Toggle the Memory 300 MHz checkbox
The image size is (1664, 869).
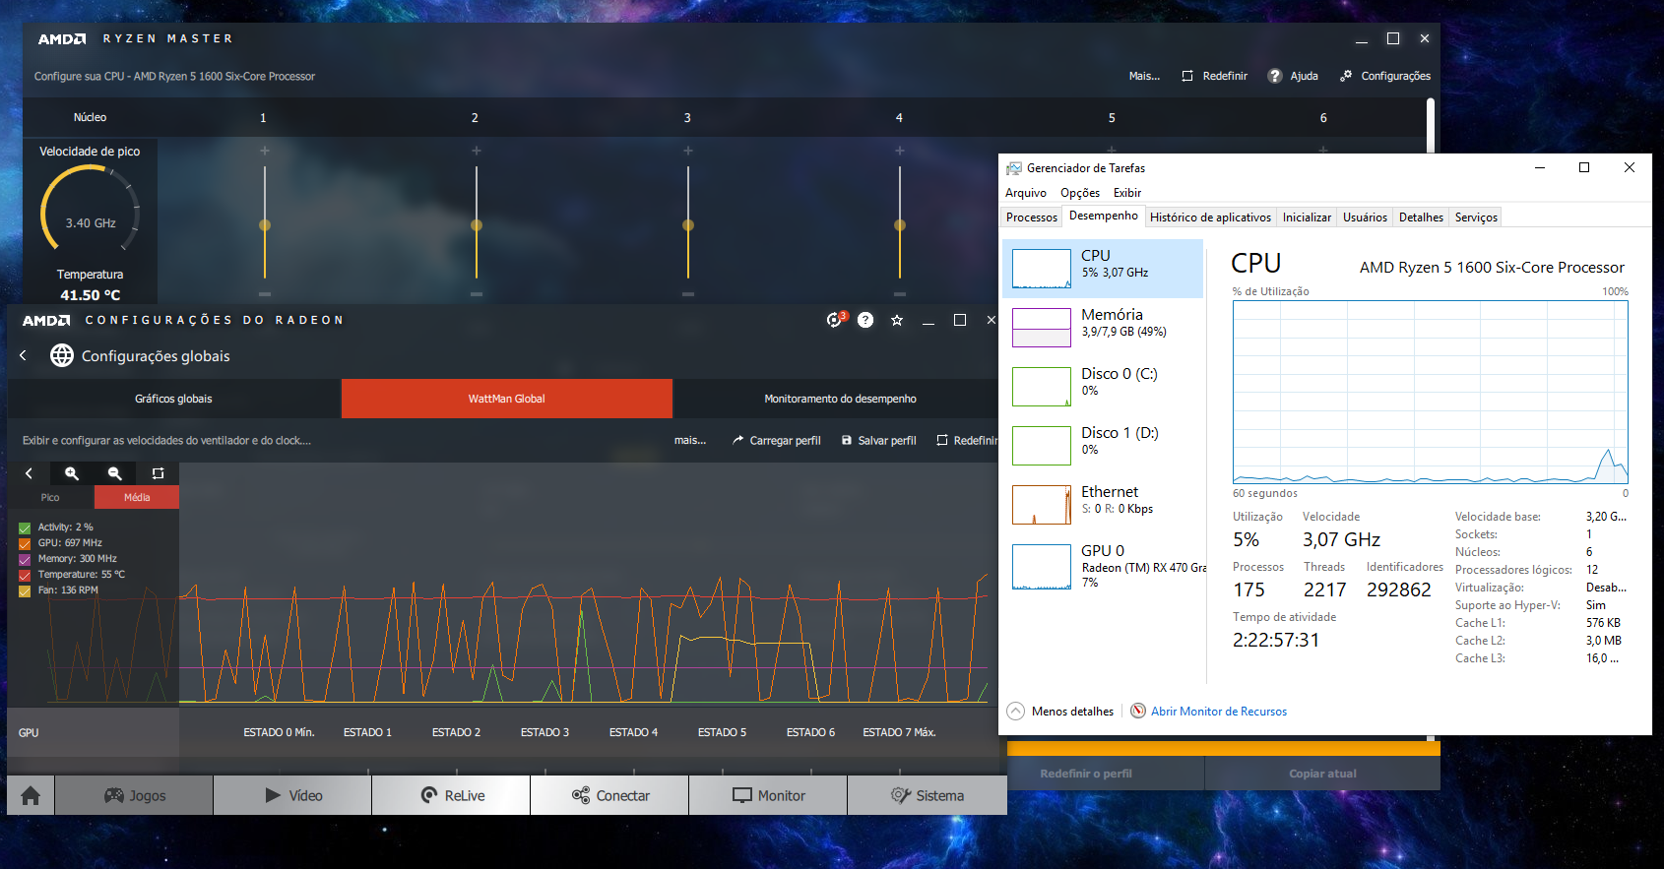[25, 559]
